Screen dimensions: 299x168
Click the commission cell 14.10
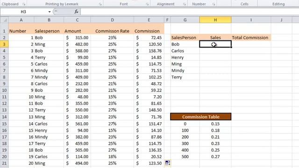point(149,131)
